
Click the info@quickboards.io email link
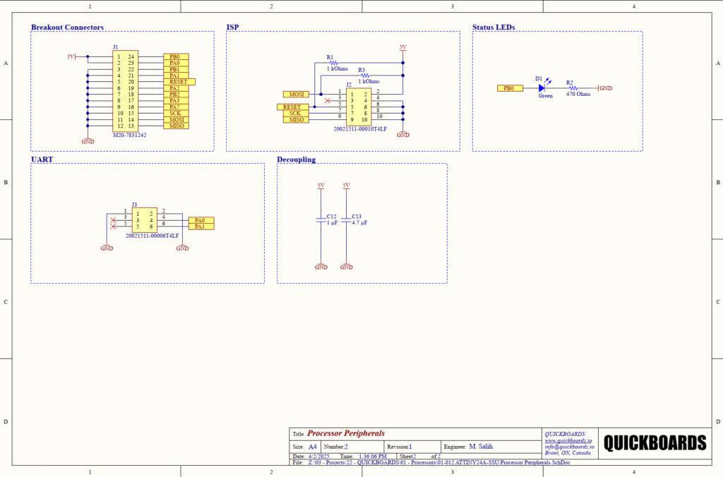pos(568,447)
